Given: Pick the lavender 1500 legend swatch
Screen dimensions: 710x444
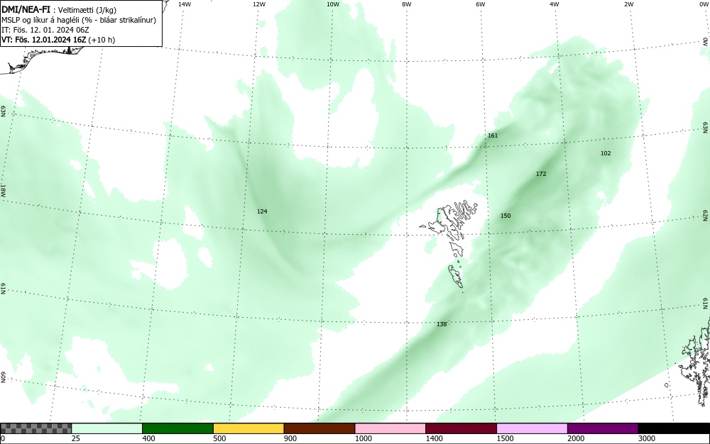Looking at the screenshot, I should (532, 428).
